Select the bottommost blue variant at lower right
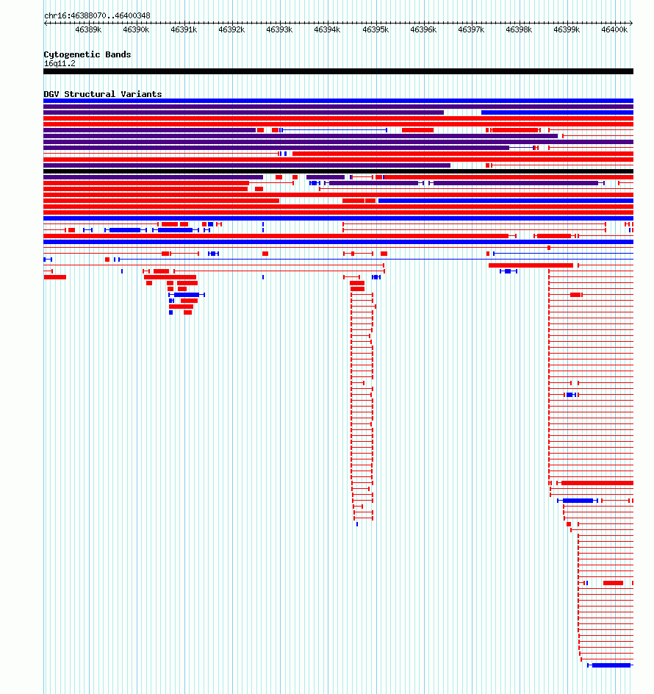Image resolution: width=654 pixels, height=694 pixels. (611, 665)
